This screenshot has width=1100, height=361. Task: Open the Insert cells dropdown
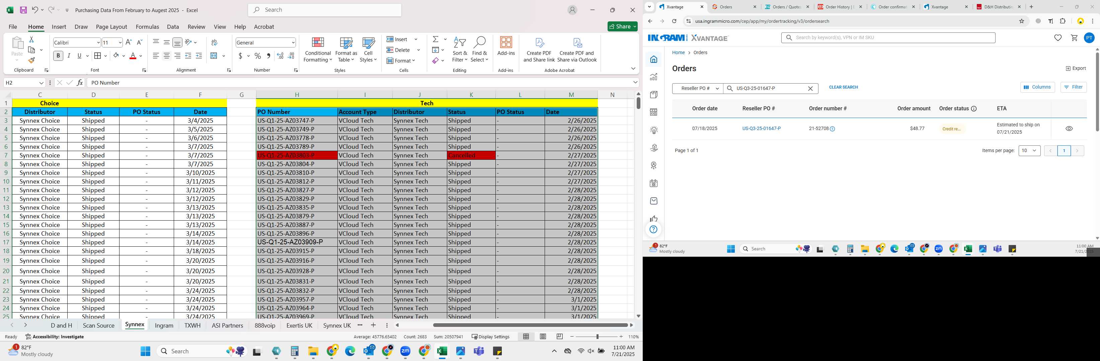click(x=416, y=39)
